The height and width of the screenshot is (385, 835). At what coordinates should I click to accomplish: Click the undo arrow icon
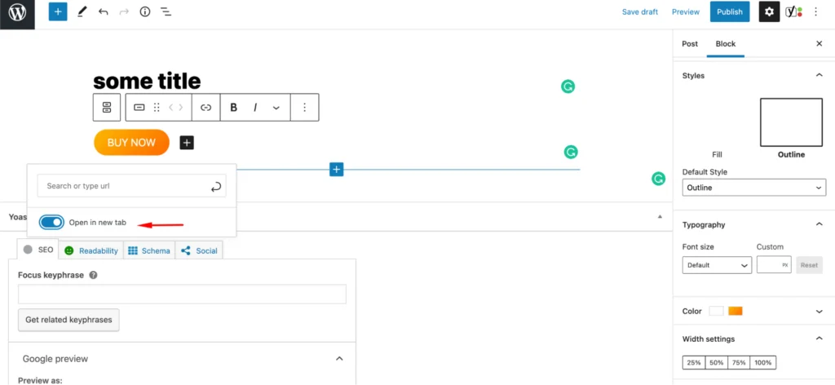(103, 12)
